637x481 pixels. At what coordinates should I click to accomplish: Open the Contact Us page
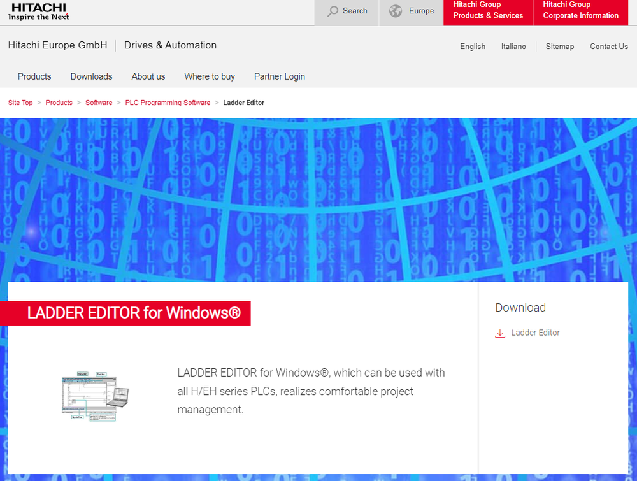click(608, 47)
